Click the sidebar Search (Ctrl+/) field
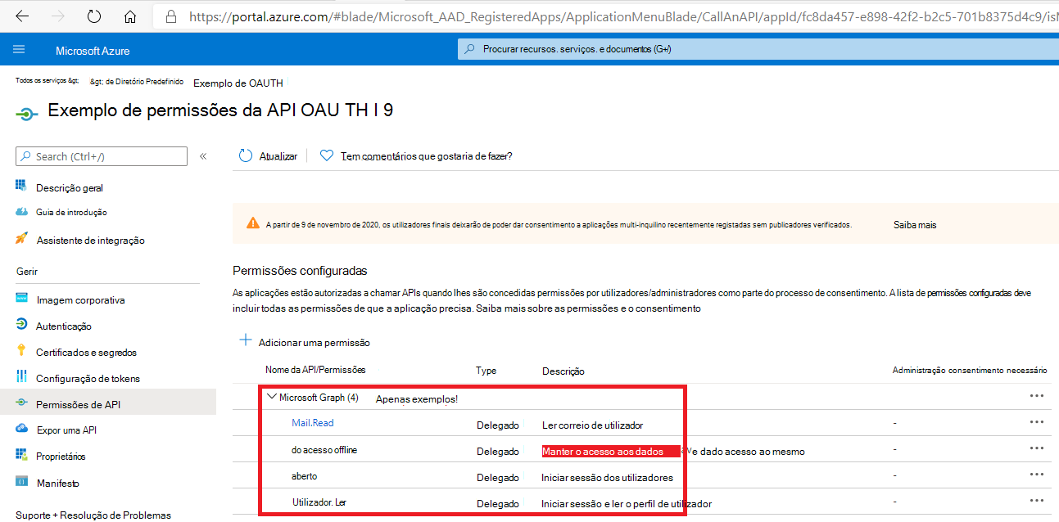The height and width of the screenshot is (522, 1059). (102, 156)
